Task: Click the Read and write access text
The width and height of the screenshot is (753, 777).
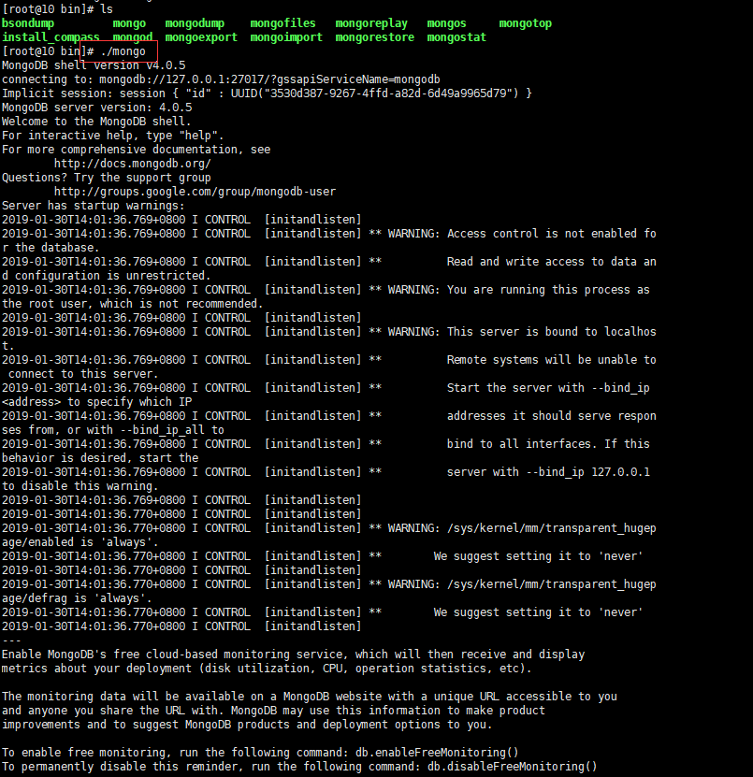Action: click(x=551, y=262)
